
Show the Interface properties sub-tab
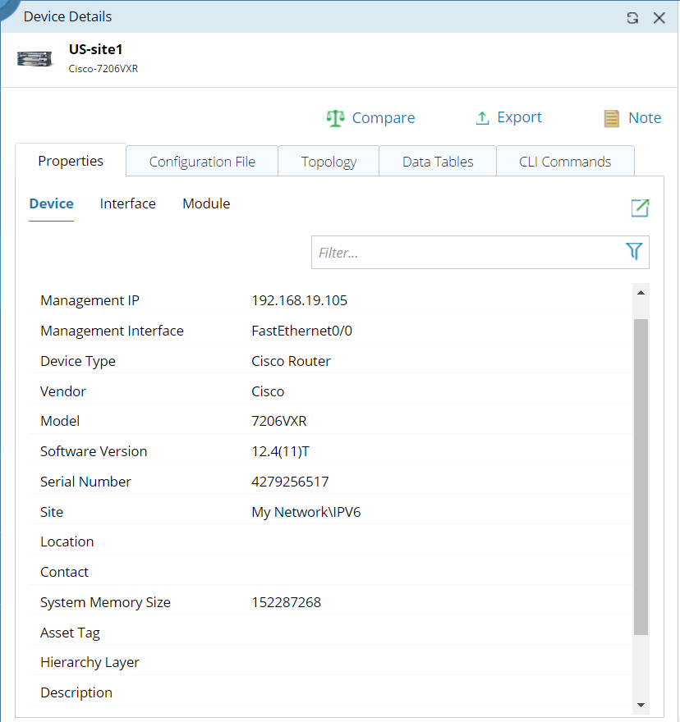click(x=127, y=203)
